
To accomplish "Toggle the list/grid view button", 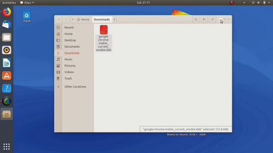I will [x=204, y=20].
